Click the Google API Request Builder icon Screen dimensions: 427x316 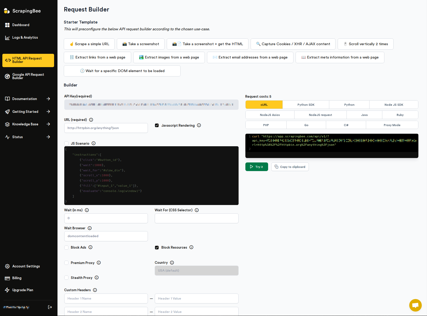pos(7,76)
